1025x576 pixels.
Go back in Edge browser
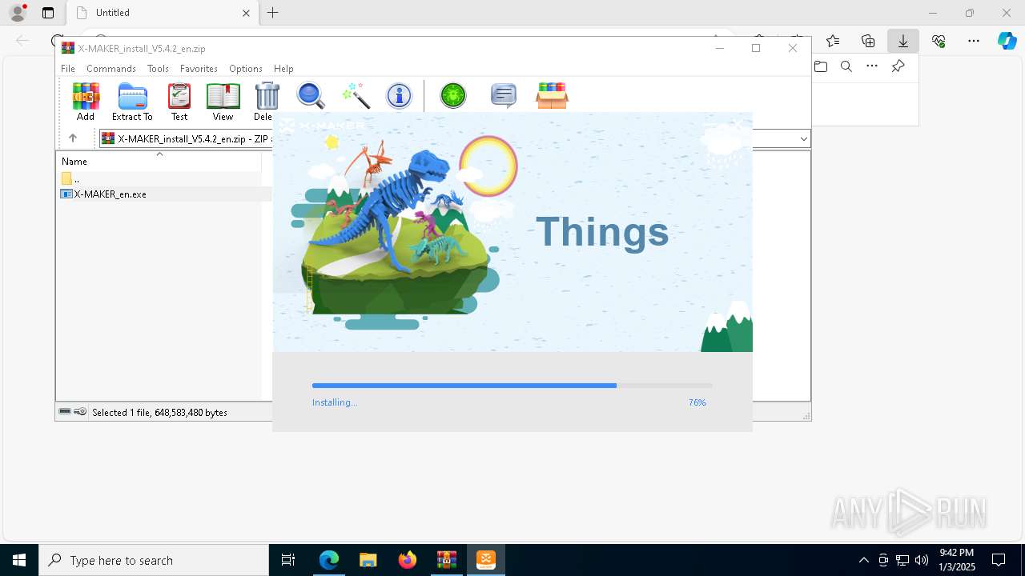pyautogui.click(x=22, y=41)
